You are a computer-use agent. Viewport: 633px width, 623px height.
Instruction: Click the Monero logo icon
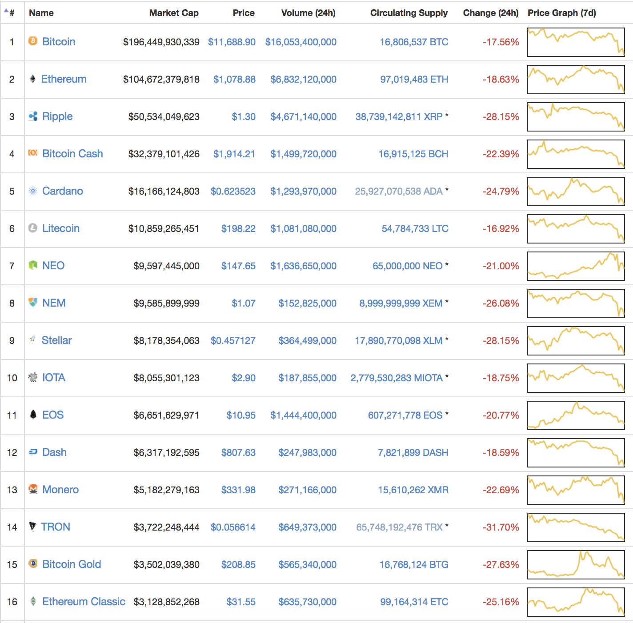[x=33, y=489]
